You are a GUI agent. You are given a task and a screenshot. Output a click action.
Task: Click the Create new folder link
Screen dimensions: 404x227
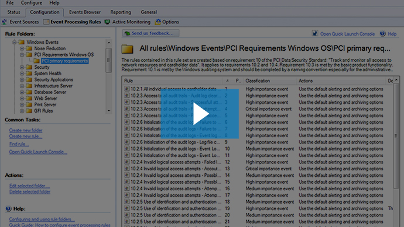(x=26, y=131)
